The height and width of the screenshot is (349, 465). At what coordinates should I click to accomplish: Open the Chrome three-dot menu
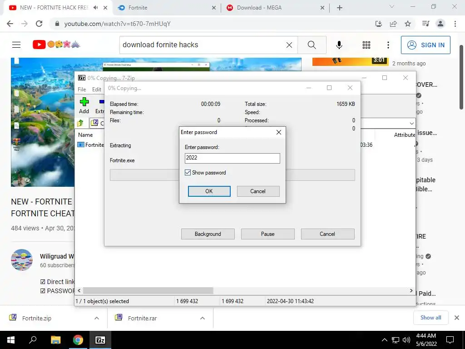click(x=455, y=24)
